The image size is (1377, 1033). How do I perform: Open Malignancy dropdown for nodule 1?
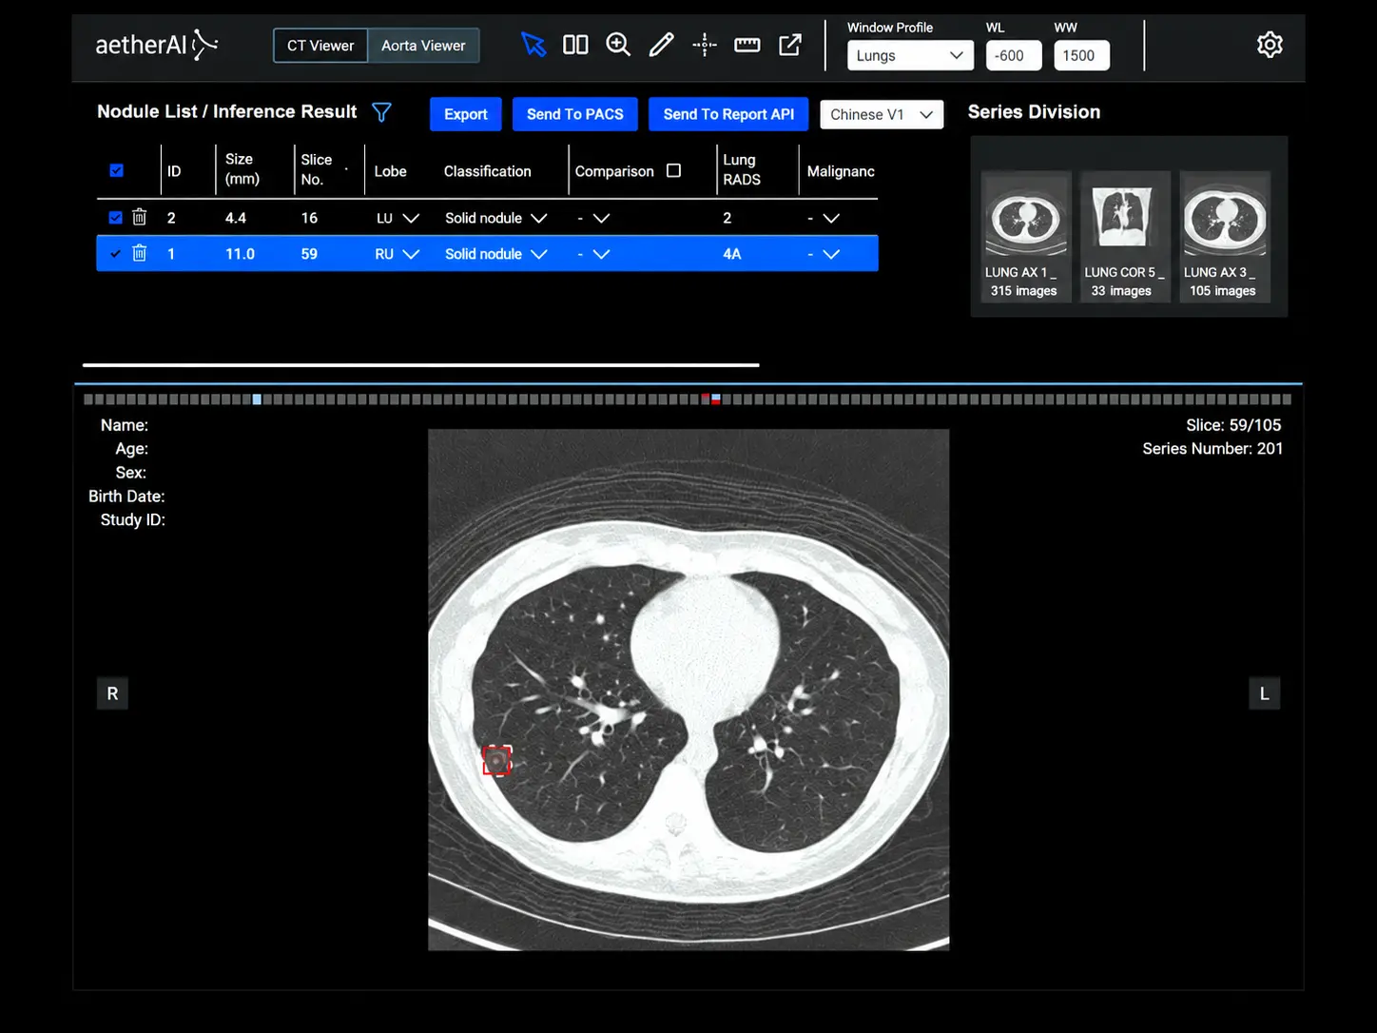(831, 254)
